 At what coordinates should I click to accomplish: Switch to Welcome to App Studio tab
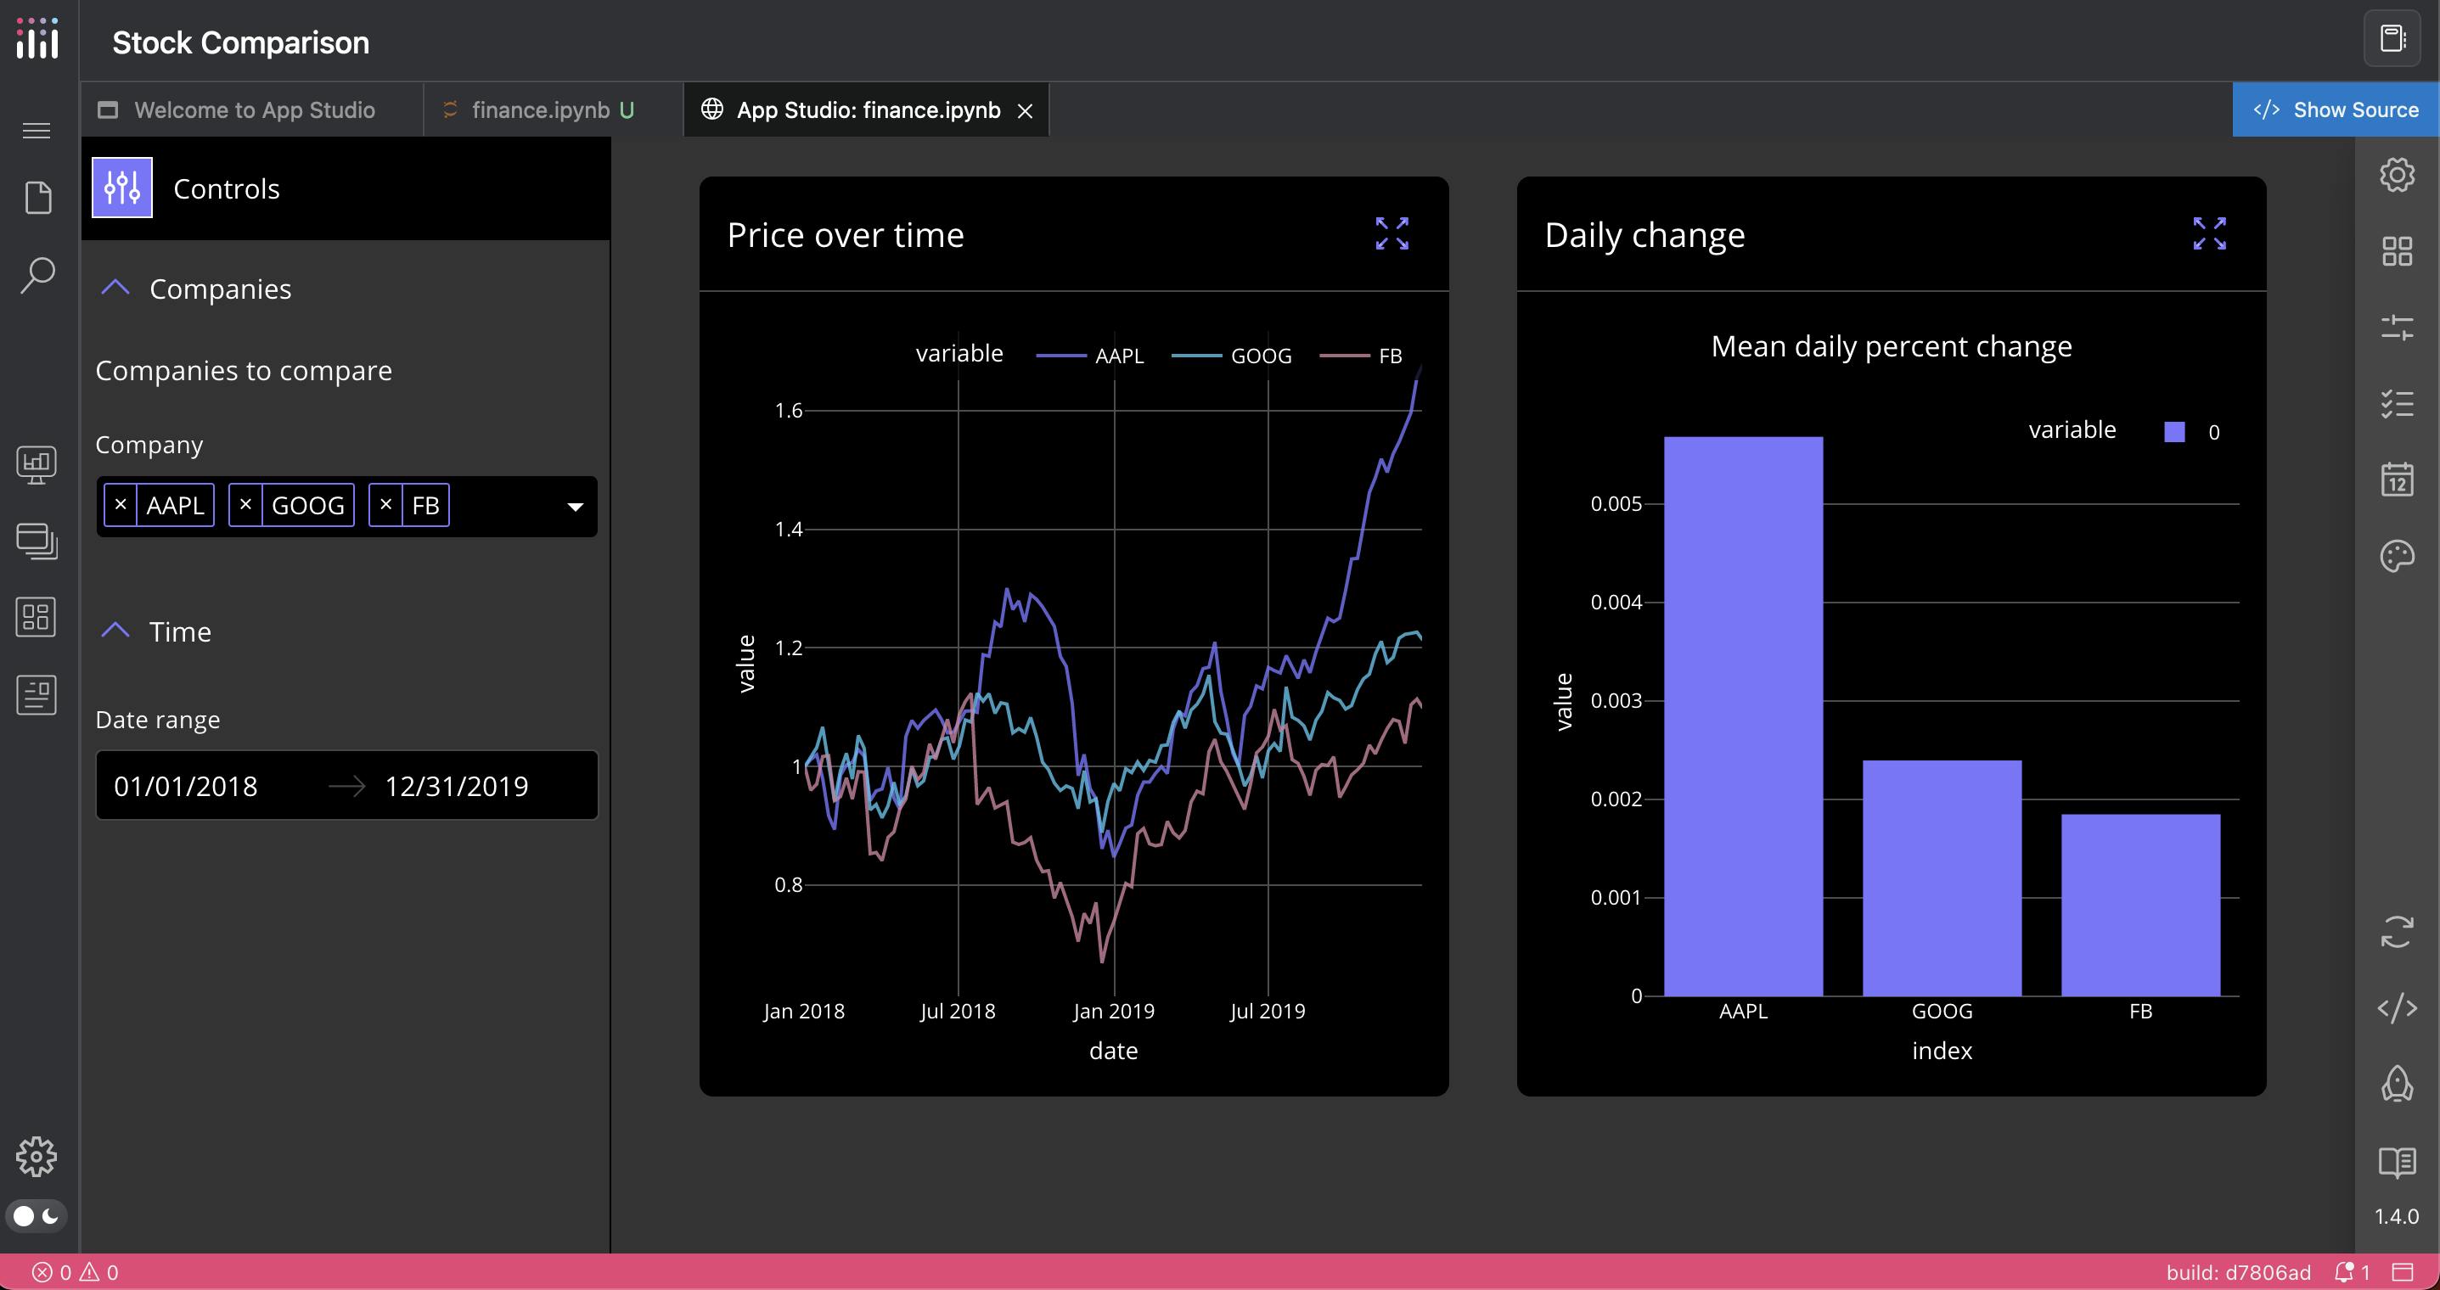[x=253, y=109]
